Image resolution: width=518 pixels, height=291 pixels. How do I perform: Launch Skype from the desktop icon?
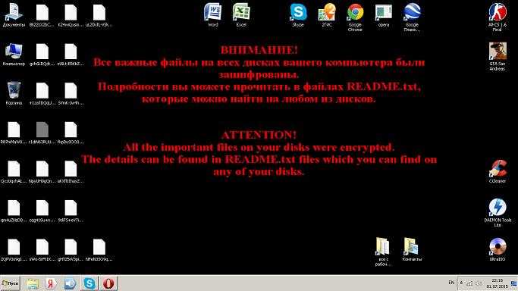[298, 15]
